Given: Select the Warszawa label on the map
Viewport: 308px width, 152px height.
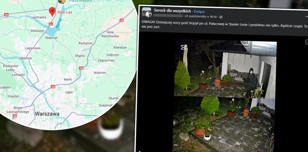Looking at the screenshot, I should click(47, 114).
